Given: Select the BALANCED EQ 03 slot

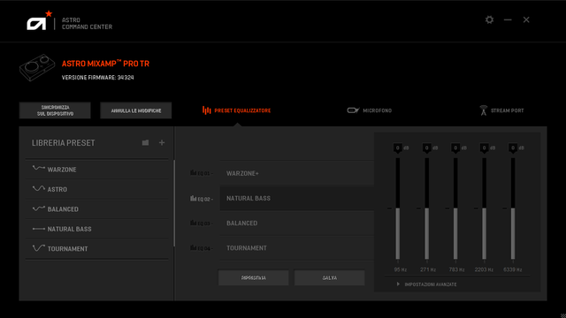Looking at the screenshot, I should pos(297,223).
